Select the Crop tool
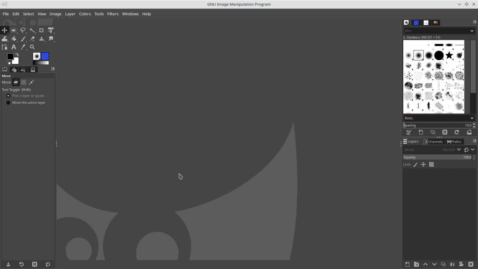The image size is (478, 269). [42, 30]
